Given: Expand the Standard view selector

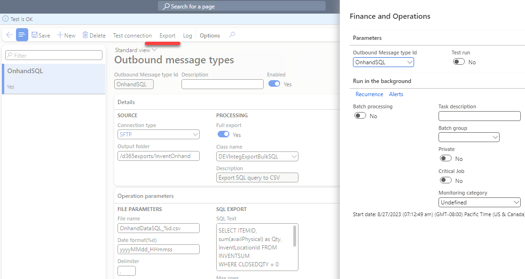Looking at the screenshot, I should coord(136,50).
